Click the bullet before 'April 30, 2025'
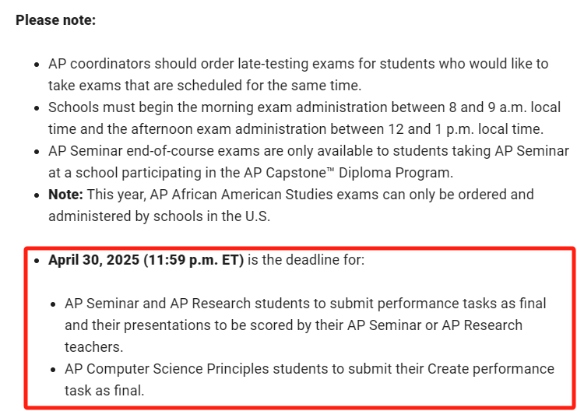 tap(36, 261)
